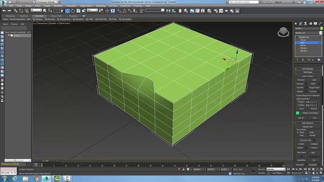Select the Edge constraint radio button
This screenshot has height=182, width=324.
pyautogui.click(x=308, y=132)
